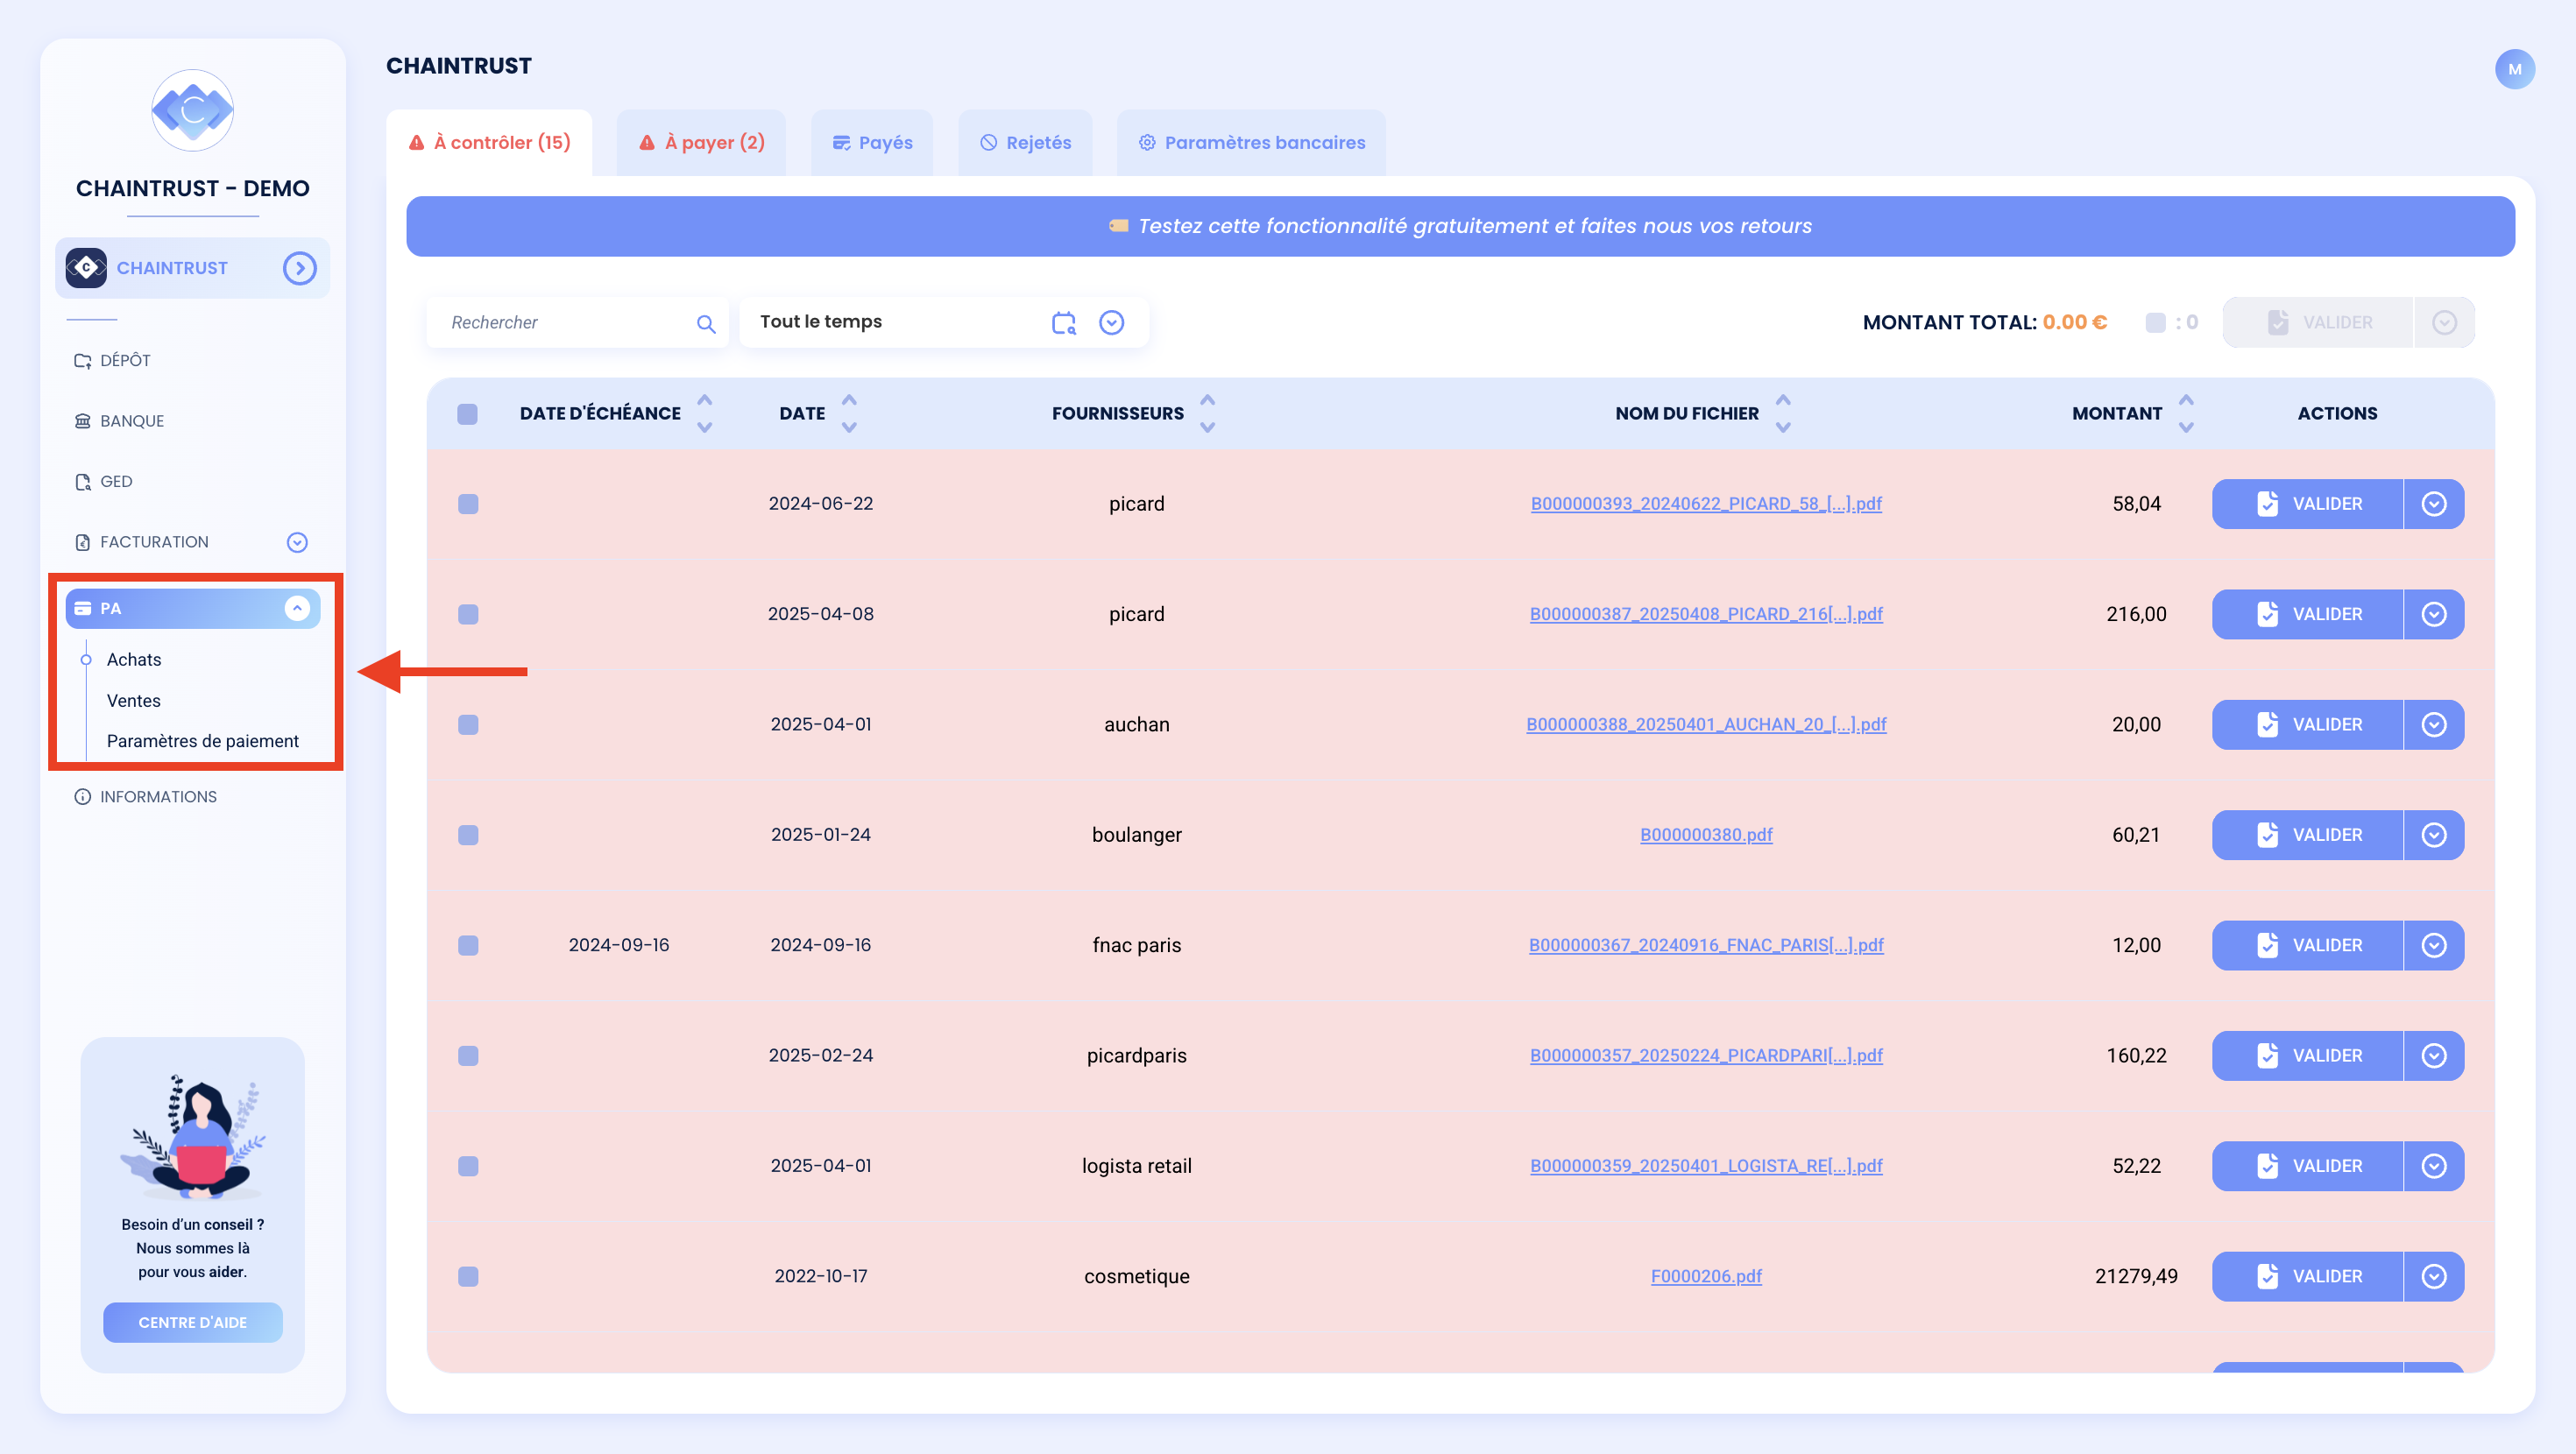Collapse the PA menu chevron
The width and height of the screenshot is (2576, 1454).
point(297,608)
